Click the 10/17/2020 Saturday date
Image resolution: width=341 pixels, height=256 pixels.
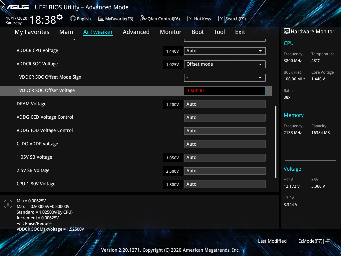pos(17,20)
